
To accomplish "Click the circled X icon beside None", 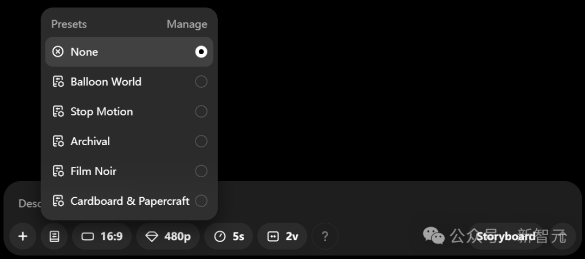I will (x=58, y=51).
